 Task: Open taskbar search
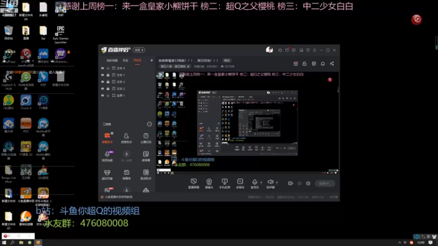point(13,243)
